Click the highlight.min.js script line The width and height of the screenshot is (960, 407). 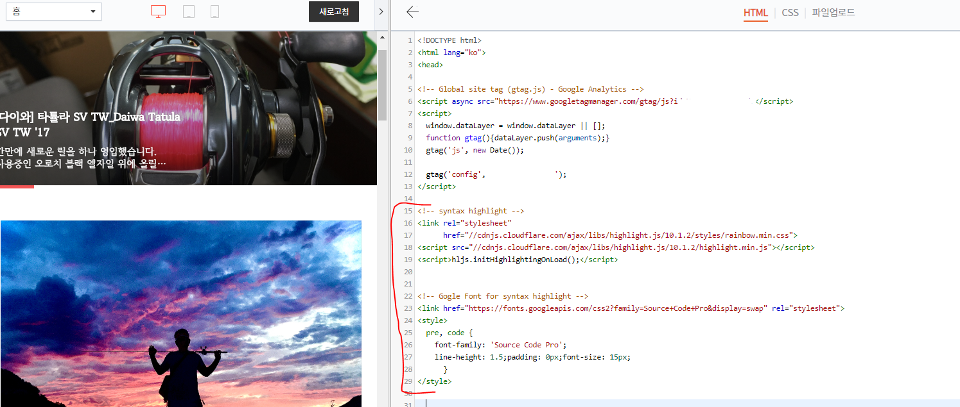[616, 247]
